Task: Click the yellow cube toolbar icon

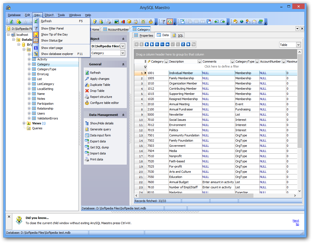Action: (129, 22)
